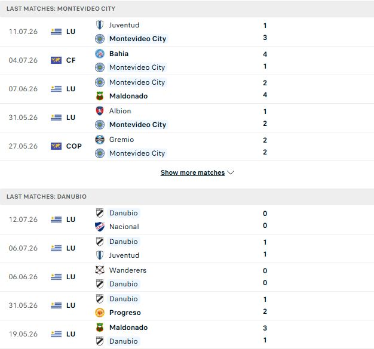Open the Show more matches link
Screen dimensions: 374x349
pos(193,172)
